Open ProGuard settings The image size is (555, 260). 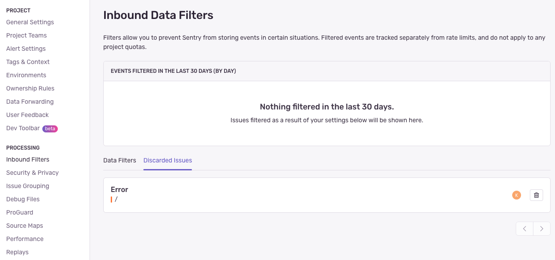click(x=20, y=212)
